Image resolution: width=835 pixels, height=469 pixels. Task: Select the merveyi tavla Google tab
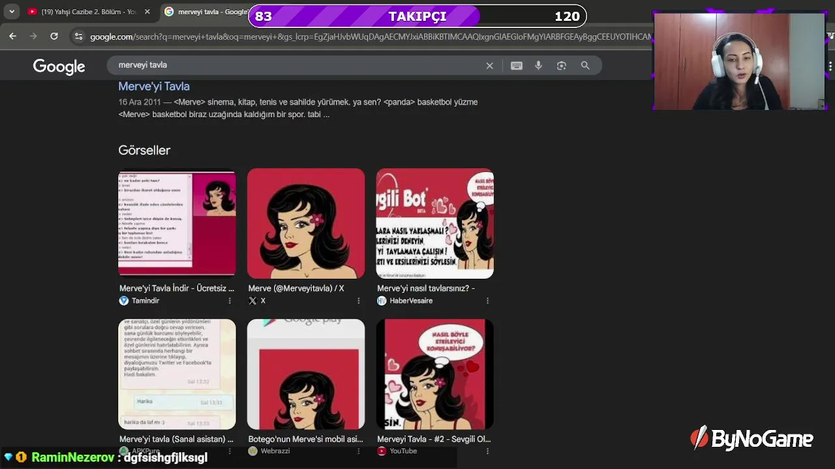coord(205,12)
